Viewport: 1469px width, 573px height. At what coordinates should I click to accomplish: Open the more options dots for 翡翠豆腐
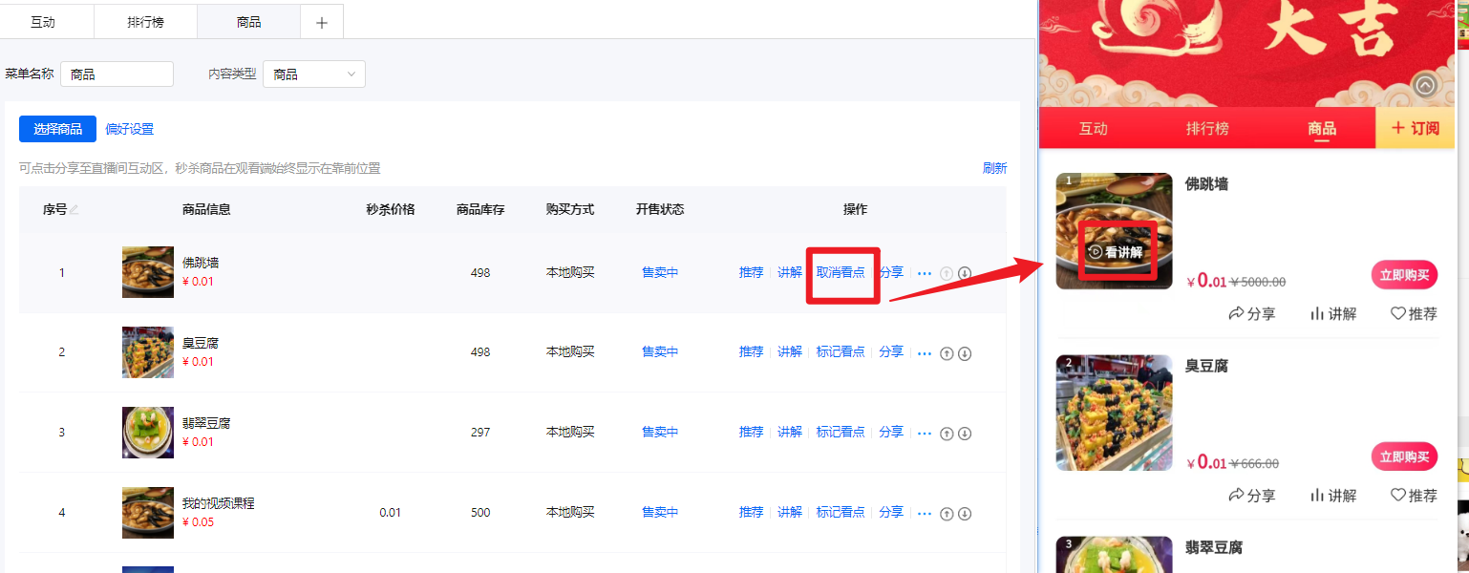[x=924, y=434]
